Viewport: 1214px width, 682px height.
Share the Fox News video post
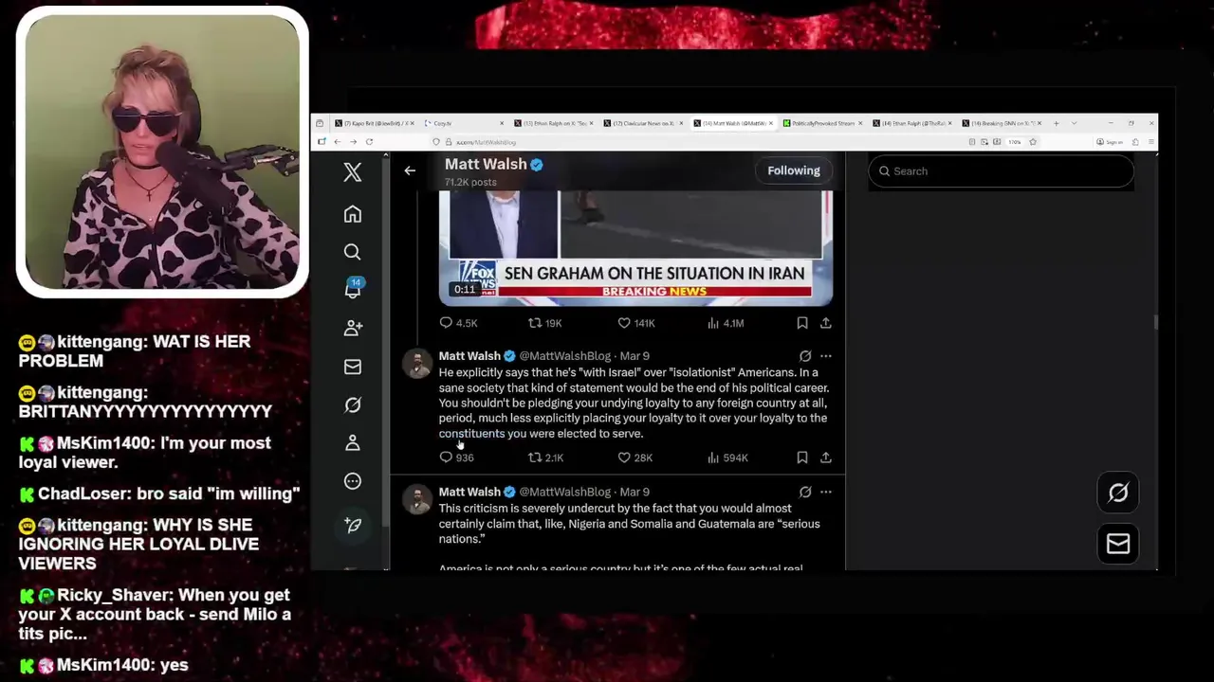click(826, 323)
